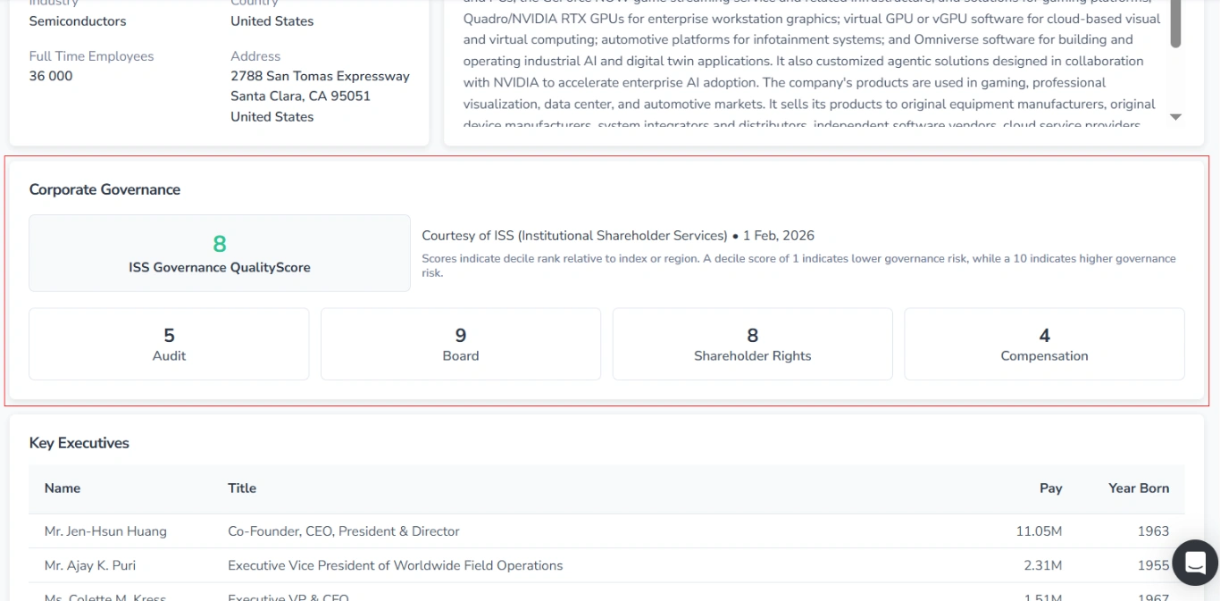This screenshot has width=1220, height=601.
Task: Click the Name column header
Action: pos(62,488)
